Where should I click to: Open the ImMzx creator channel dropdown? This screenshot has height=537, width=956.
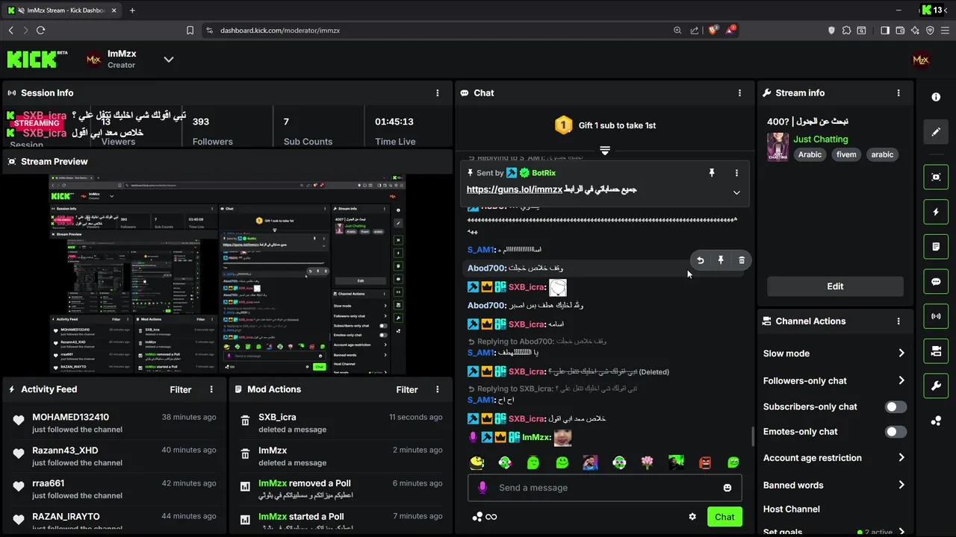(169, 60)
